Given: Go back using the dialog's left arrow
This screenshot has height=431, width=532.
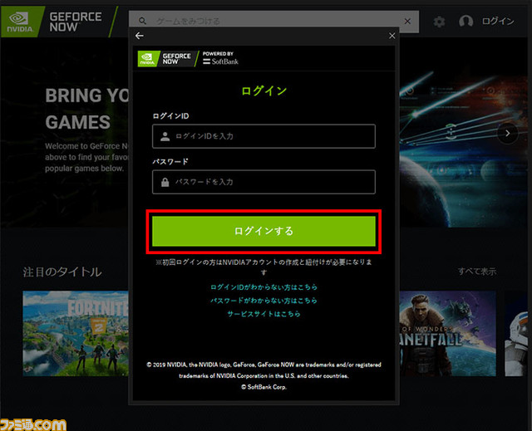Looking at the screenshot, I should pos(139,36).
